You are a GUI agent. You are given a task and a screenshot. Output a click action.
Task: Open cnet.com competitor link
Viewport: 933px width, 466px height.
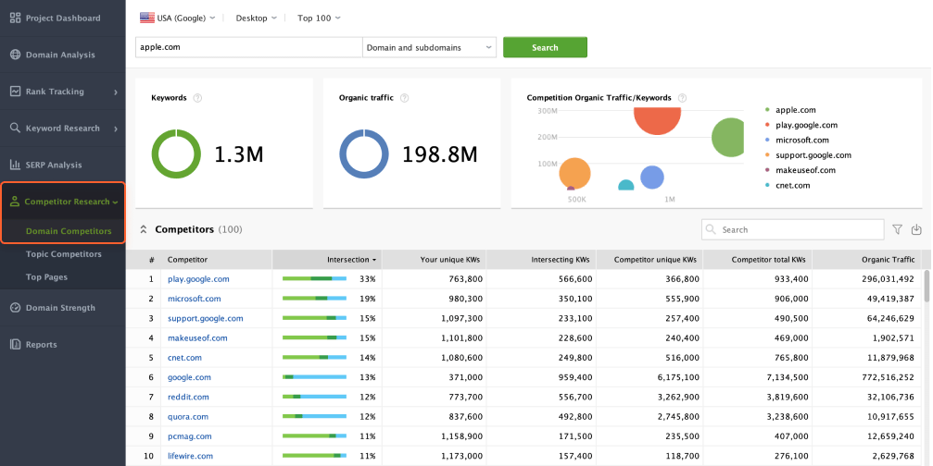tap(184, 358)
